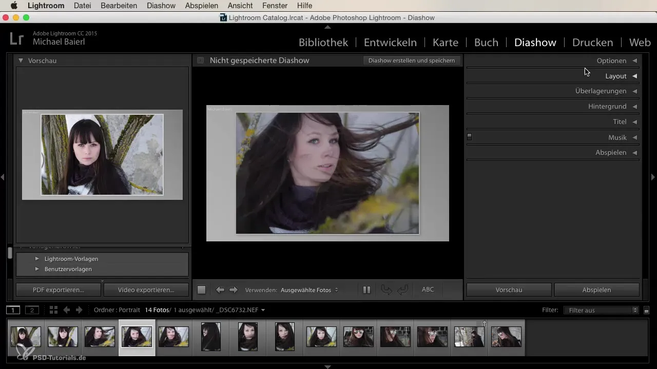Pause the slideshow preview
This screenshot has height=369, width=657.
[366, 290]
